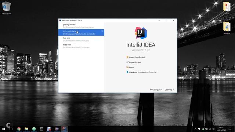
Task: Click the Configure gear icon
Action: click(x=151, y=89)
